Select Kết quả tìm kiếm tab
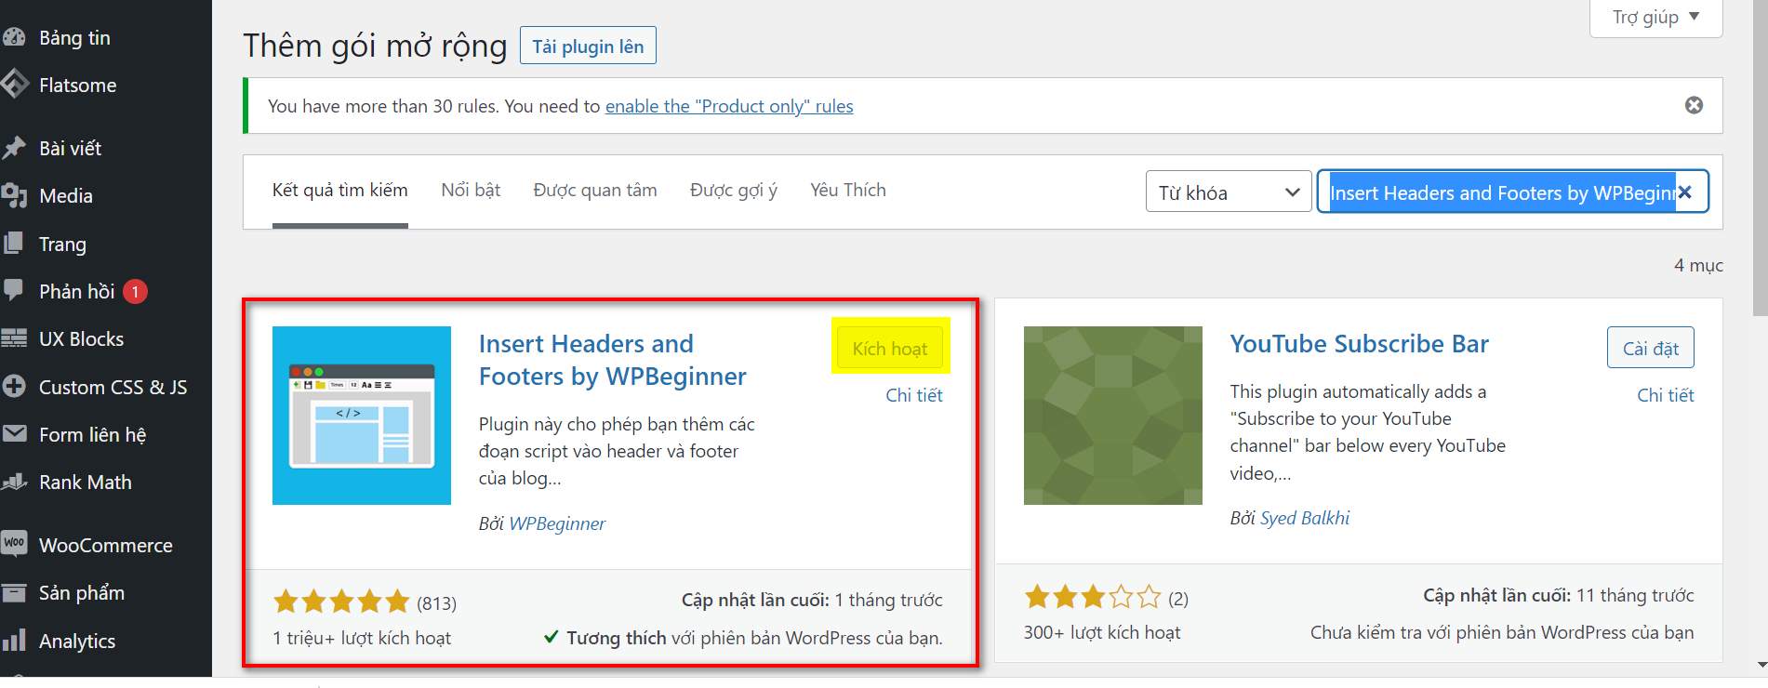This screenshot has height=688, width=1768. (x=339, y=191)
